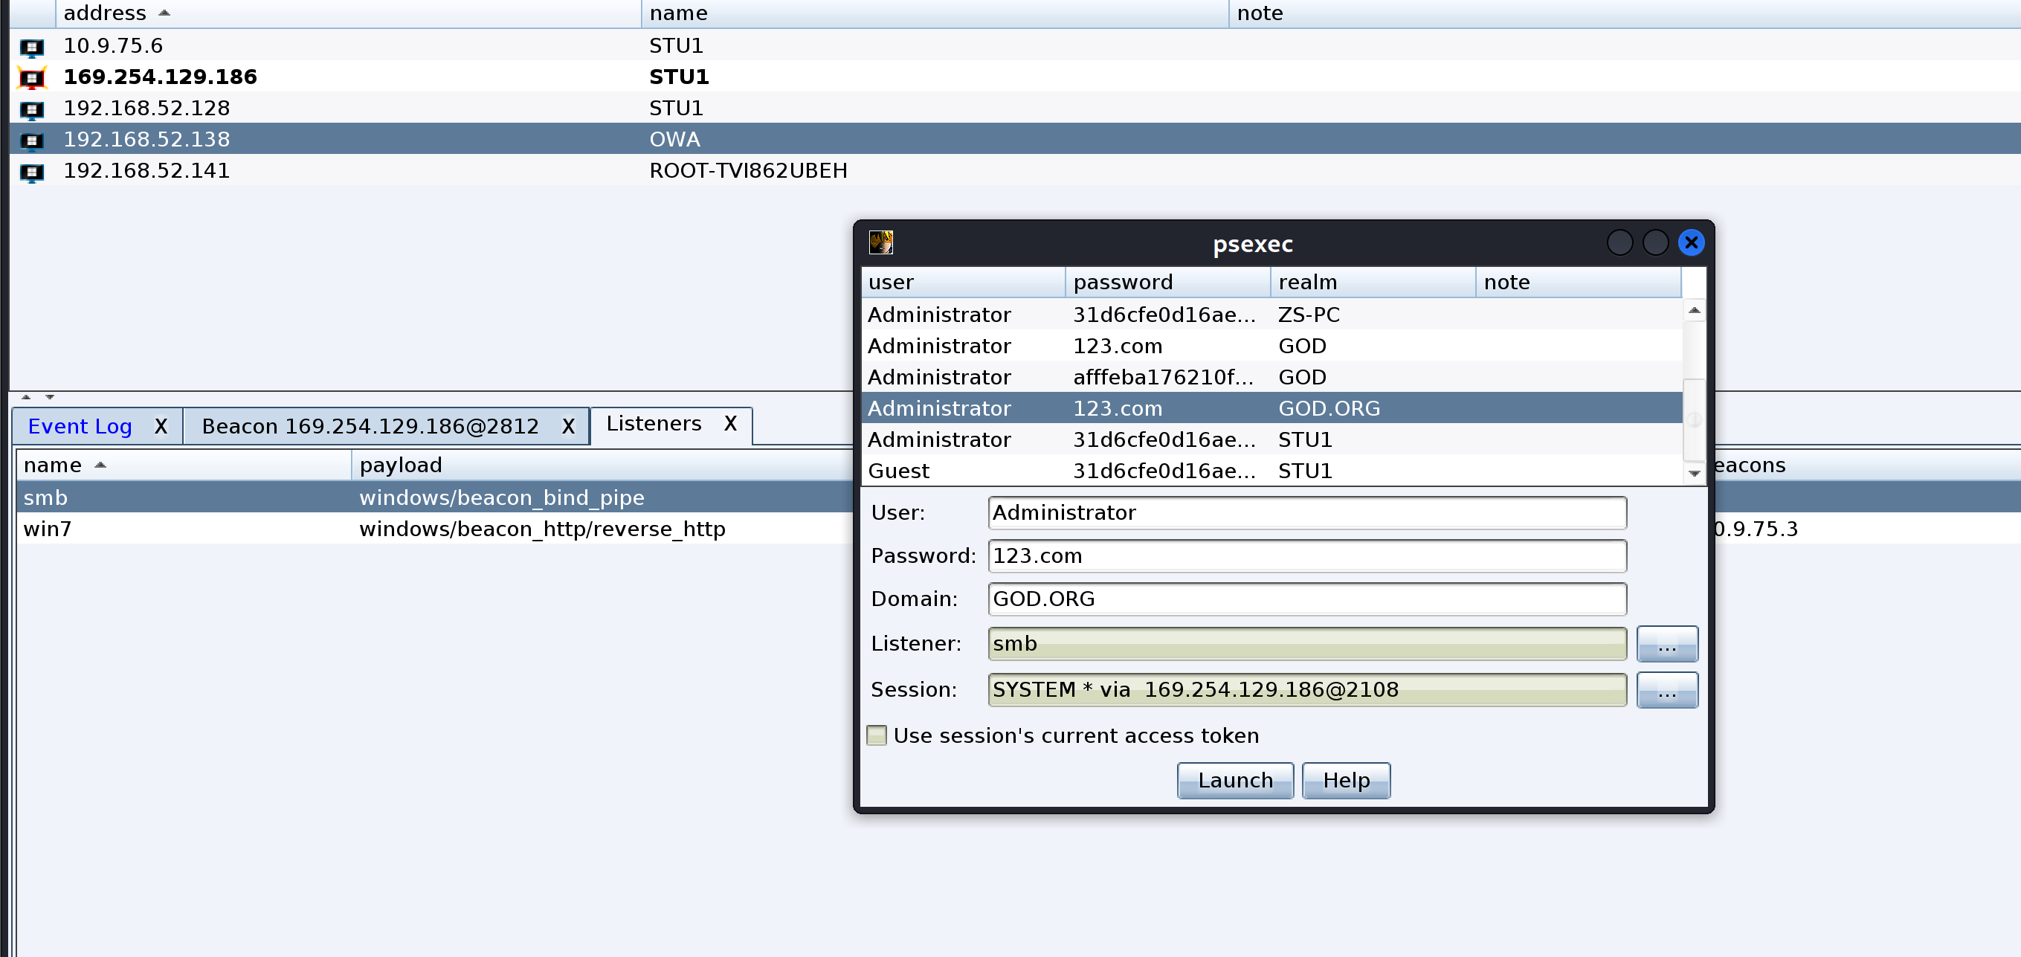This screenshot has height=957, width=2021.
Task: Click the psexec dialog application icon
Action: (880, 242)
